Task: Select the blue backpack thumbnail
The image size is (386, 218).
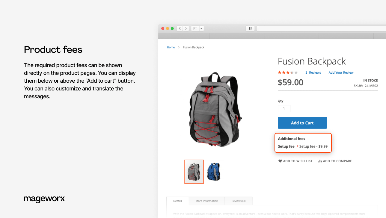Action: [214, 172]
